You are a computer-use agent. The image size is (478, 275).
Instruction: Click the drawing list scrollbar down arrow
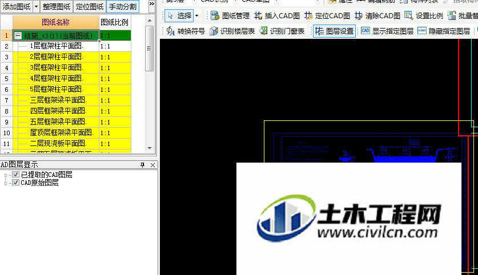click(150, 148)
